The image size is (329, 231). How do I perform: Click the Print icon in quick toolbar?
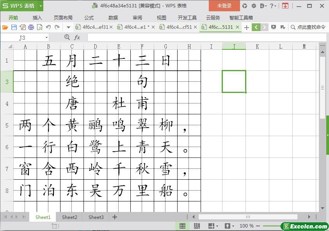[x=31, y=27]
